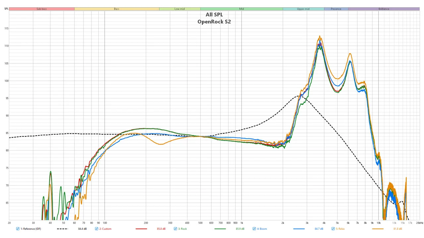
Task: Click the 500 frequency axis tick label
Action: tap(200, 223)
